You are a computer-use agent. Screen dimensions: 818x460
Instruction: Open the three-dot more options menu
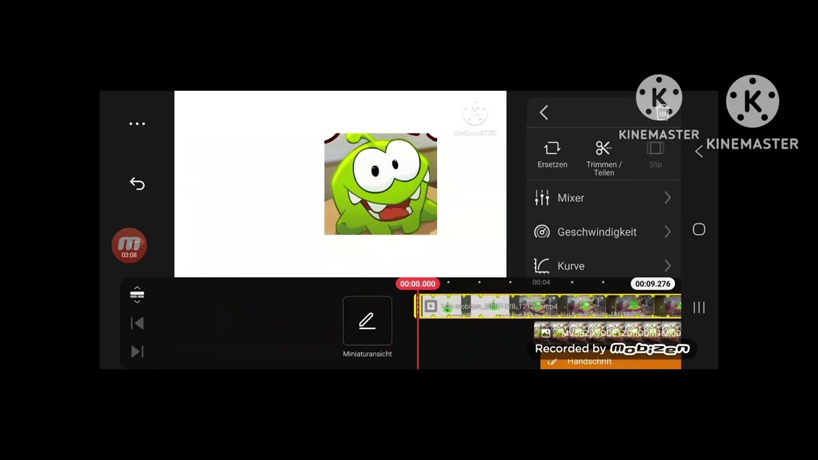137,124
